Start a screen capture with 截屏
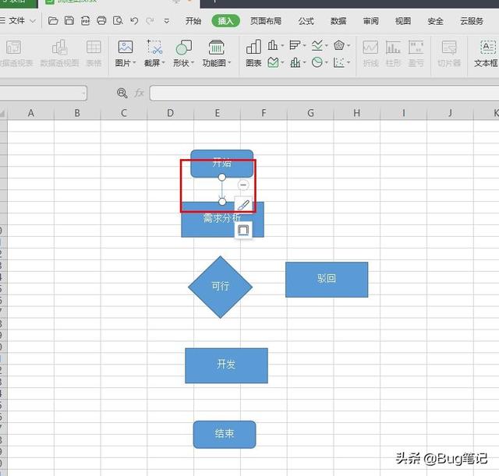 154,54
